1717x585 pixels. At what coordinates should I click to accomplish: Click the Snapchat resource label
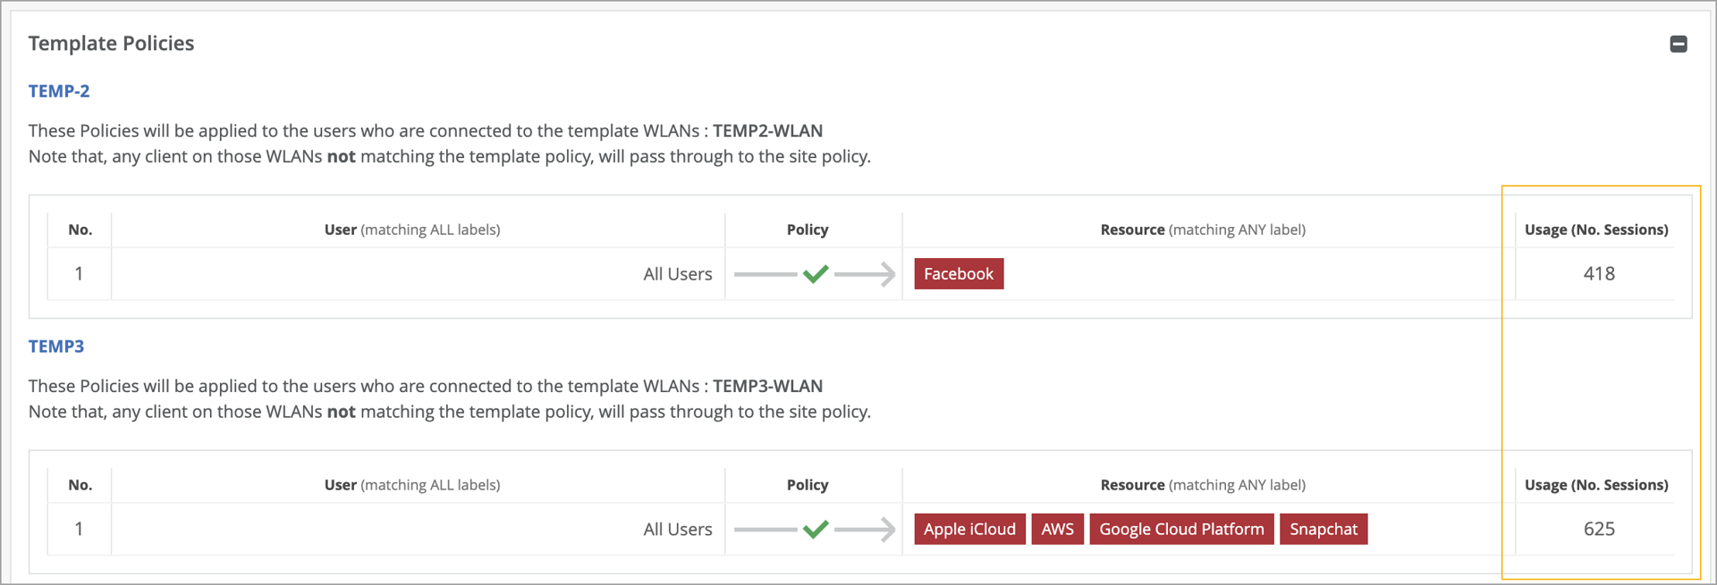(1324, 530)
